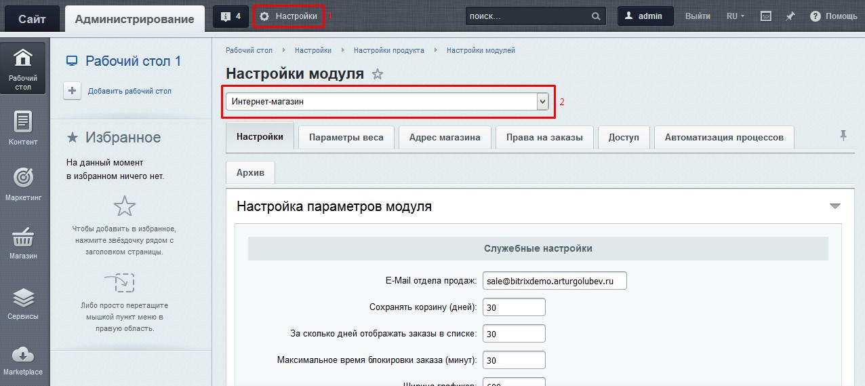Toggle the tabs pin icon at right
The width and height of the screenshot is (865, 386).
pos(843,136)
